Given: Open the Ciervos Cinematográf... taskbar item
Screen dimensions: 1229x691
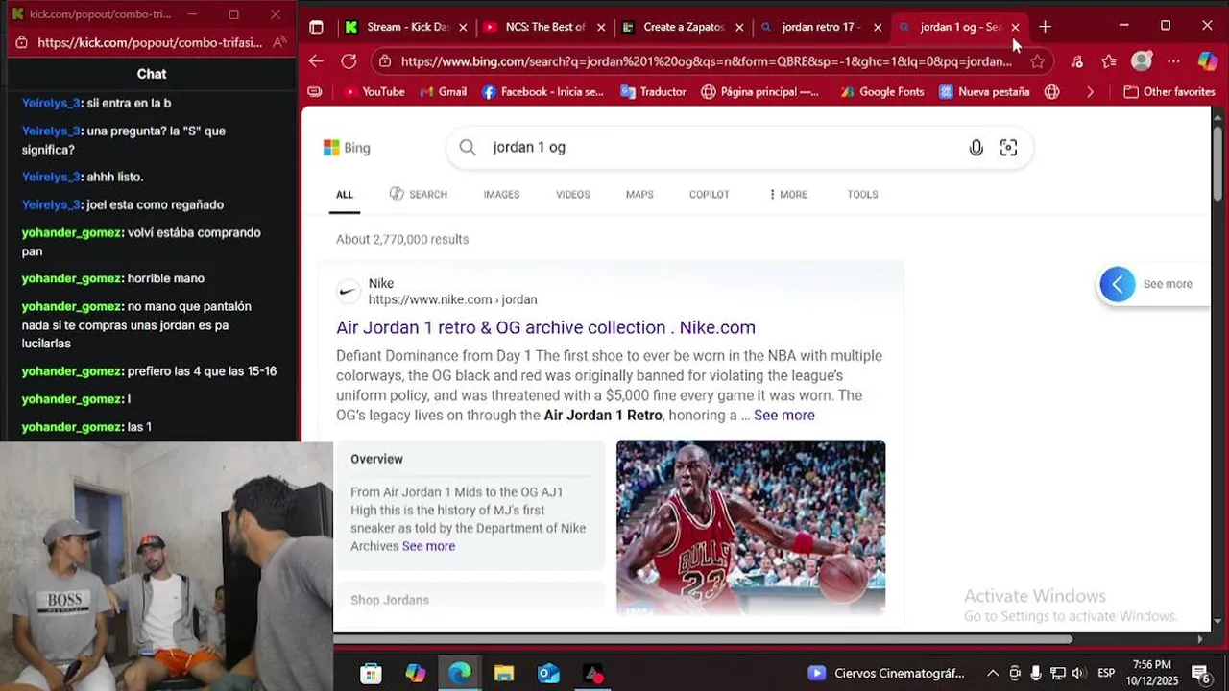Looking at the screenshot, I should point(886,673).
